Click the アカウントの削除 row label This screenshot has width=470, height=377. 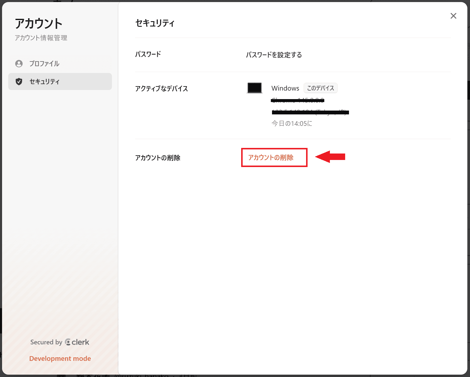click(158, 158)
